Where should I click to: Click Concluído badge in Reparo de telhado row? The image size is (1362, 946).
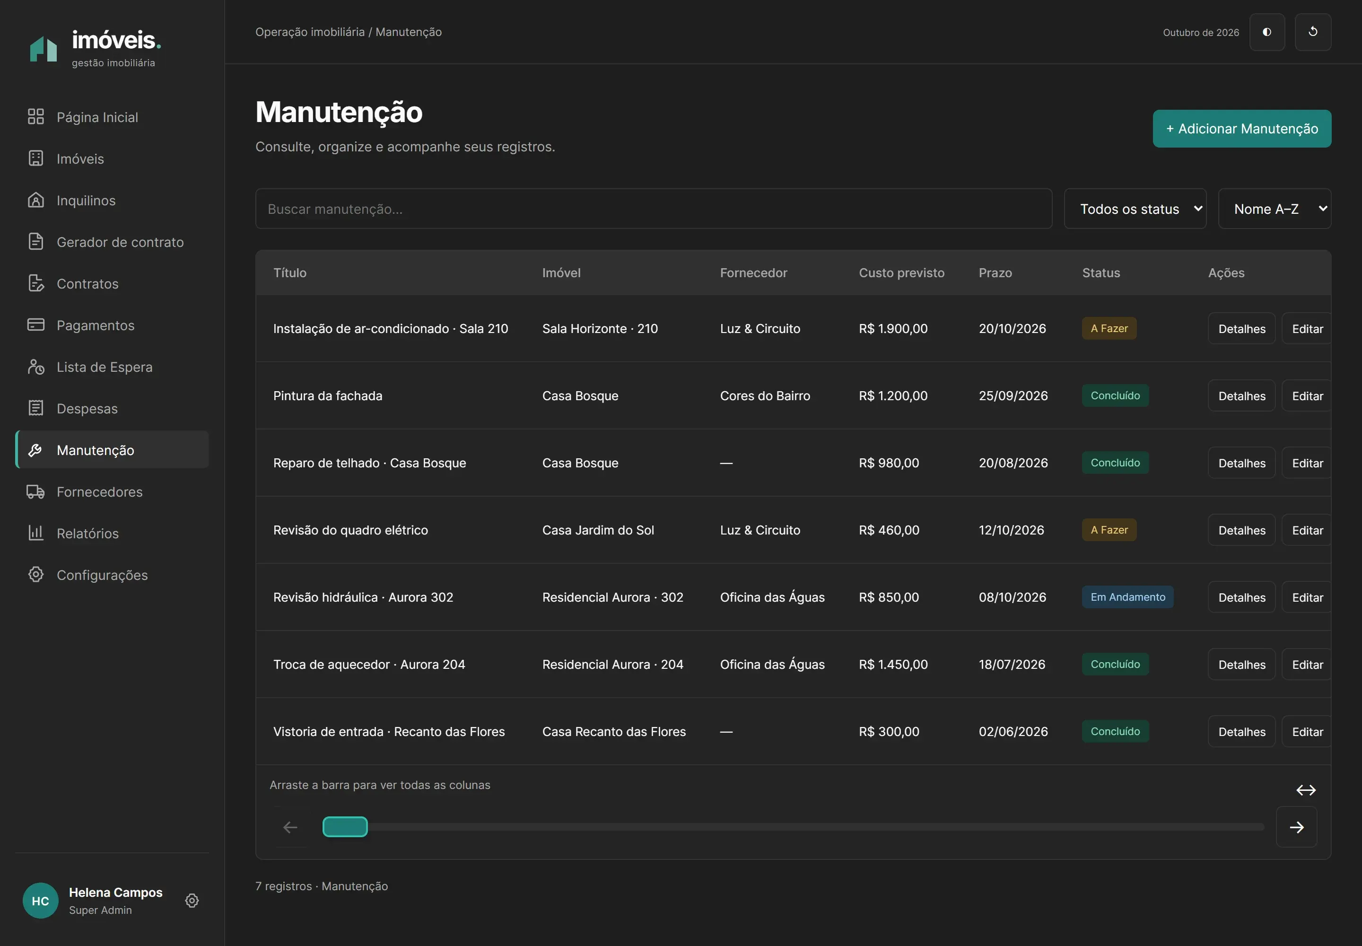tap(1115, 463)
